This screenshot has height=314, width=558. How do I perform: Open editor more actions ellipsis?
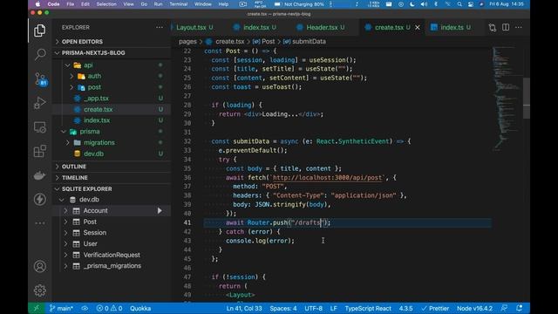519,27
